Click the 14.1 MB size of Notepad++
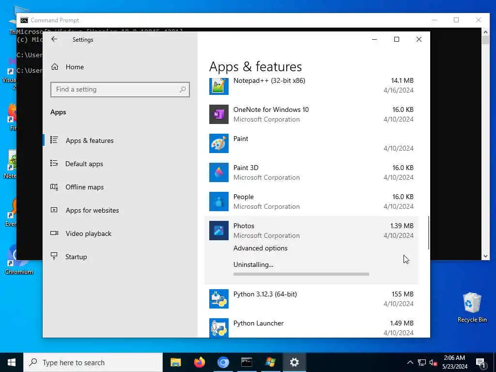This screenshot has height=372, width=496. [402, 81]
